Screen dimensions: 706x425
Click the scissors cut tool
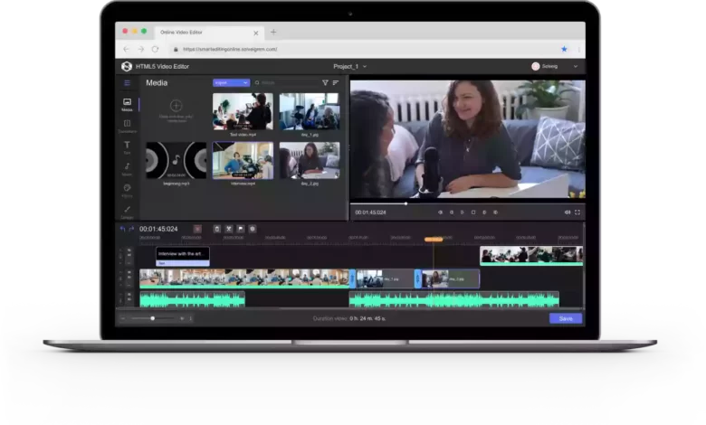click(229, 229)
